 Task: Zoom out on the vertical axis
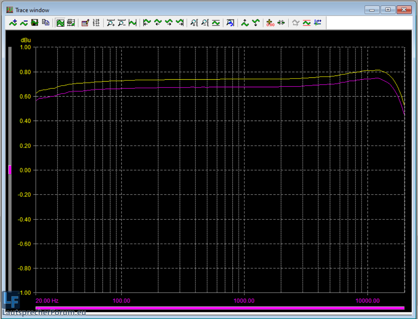[x=205, y=23]
